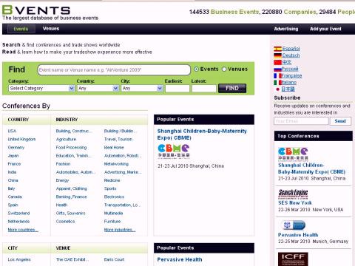The height and width of the screenshot is (266, 355).
Task: Open the Medicine industry link
Action: point(112,180)
